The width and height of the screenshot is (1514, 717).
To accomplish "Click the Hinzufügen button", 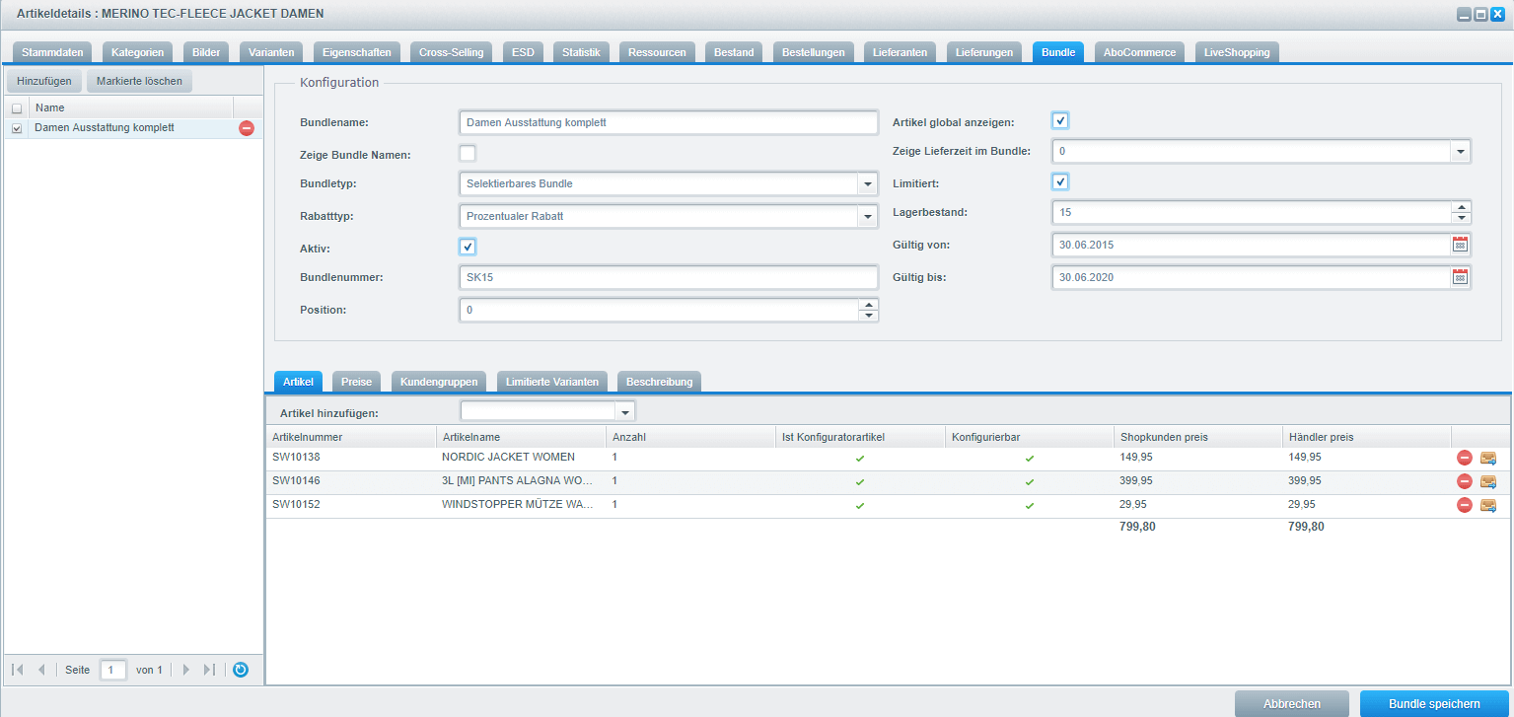I will tap(43, 81).
